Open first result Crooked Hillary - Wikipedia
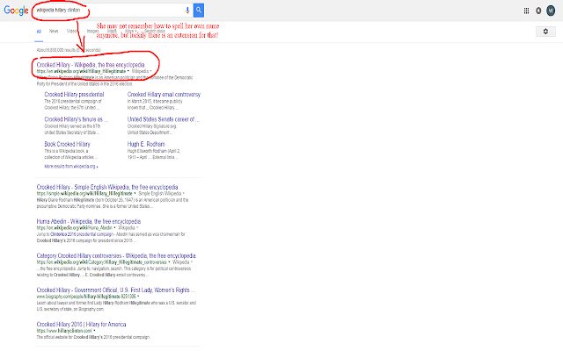The width and height of the screenshot is (563, 351). 91,65
